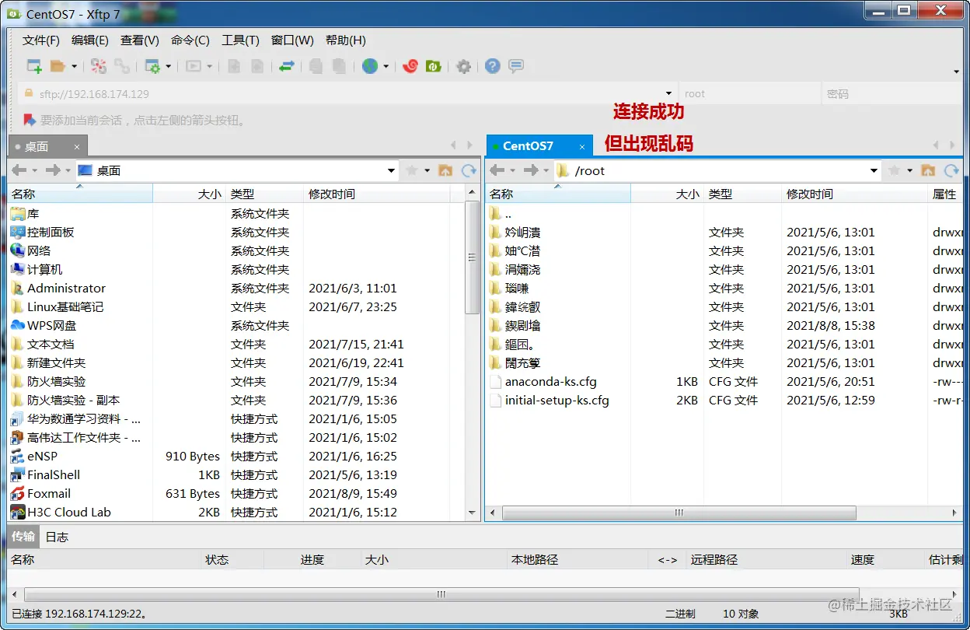
Task: Sort the local list by 大小 column
Action: click(x=189, y=194)
